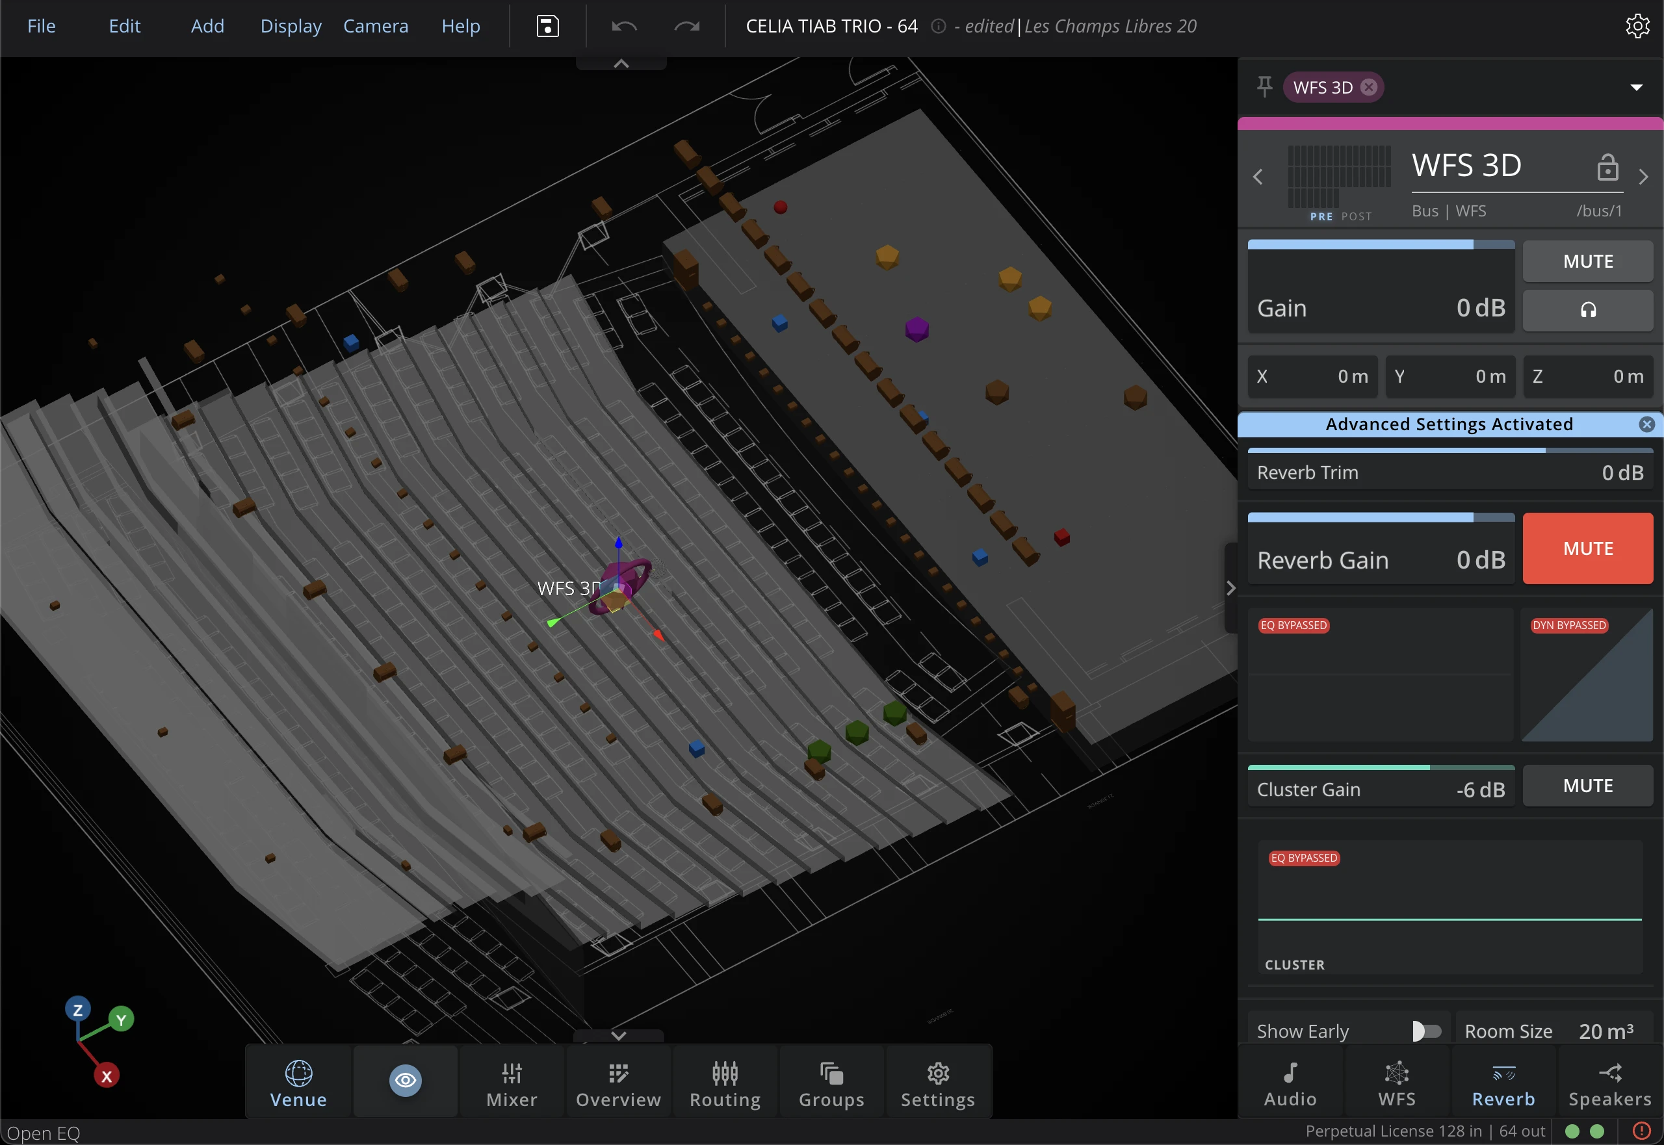
Task: Open the Settings view in bottom bar
Action: click(x=938, y=1083)
